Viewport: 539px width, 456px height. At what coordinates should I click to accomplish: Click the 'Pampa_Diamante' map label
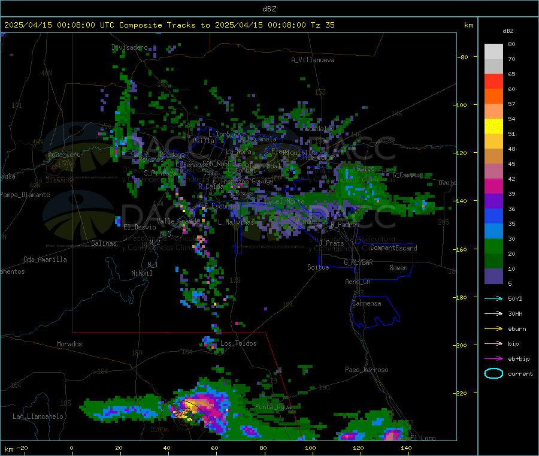coord(25,195)
